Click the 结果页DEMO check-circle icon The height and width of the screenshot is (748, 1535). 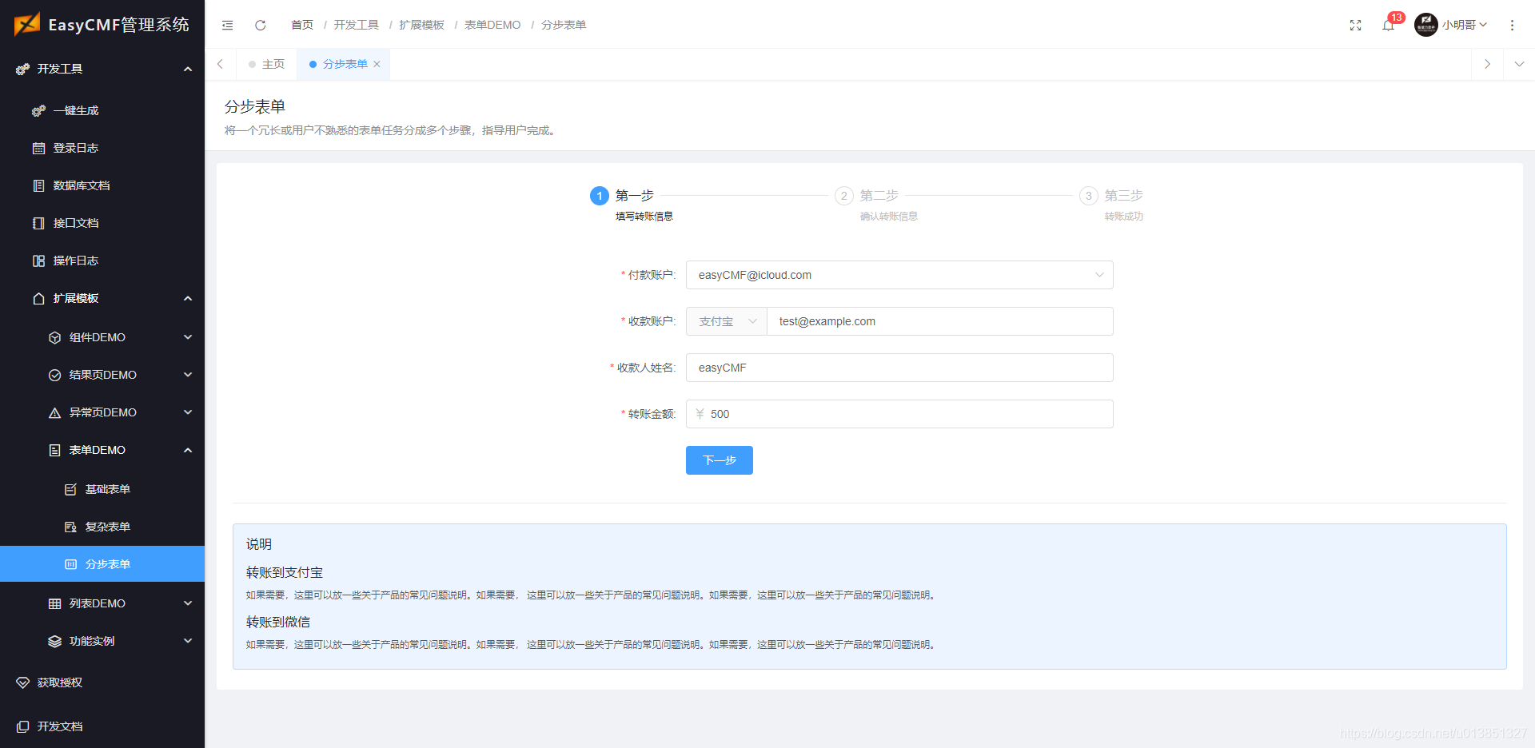[x=54, y=376]
